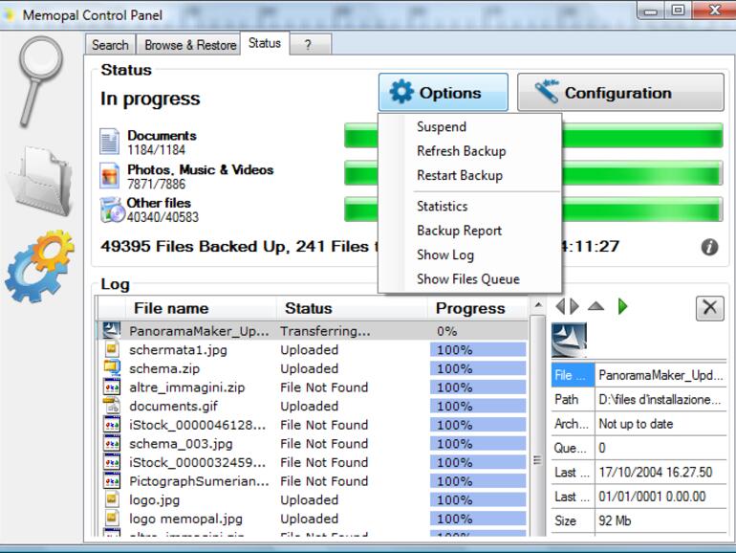Open the Configuration button
The image size is (736, 553).
click(620, 92)
